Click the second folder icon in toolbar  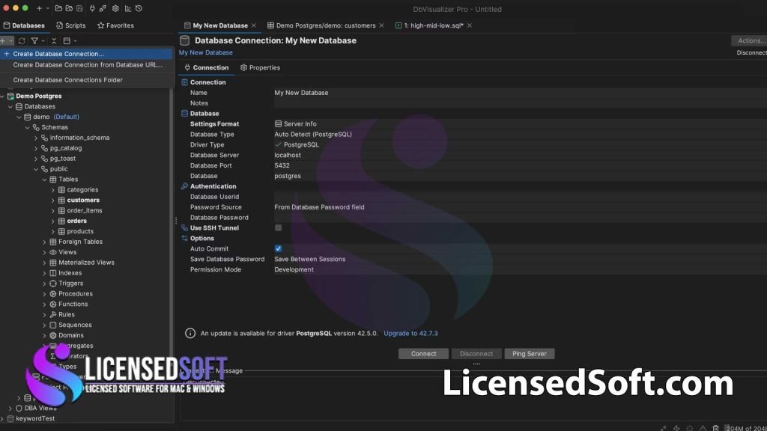pyautogui.click(x=69, y=8)
